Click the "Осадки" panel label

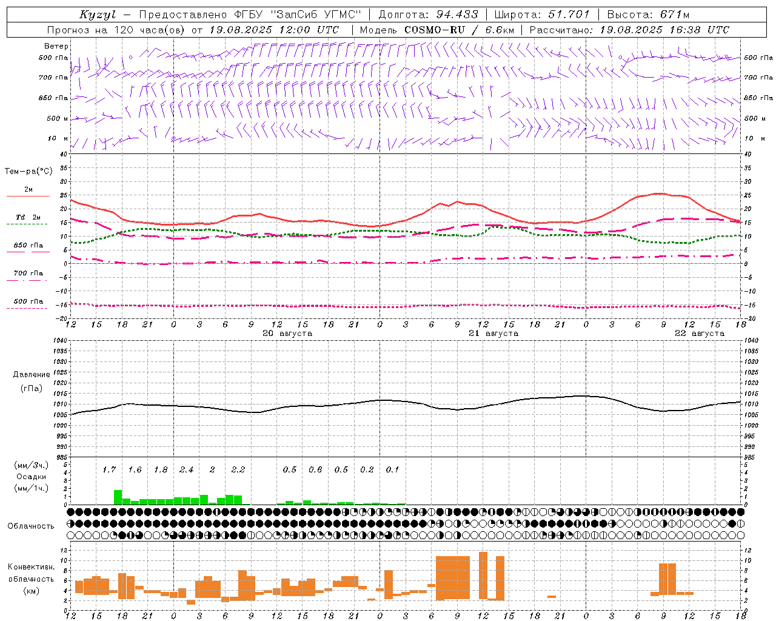(x=31, y=477)
